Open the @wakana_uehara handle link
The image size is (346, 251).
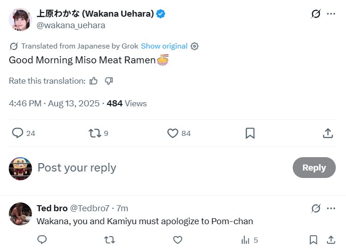coord(71,25)
